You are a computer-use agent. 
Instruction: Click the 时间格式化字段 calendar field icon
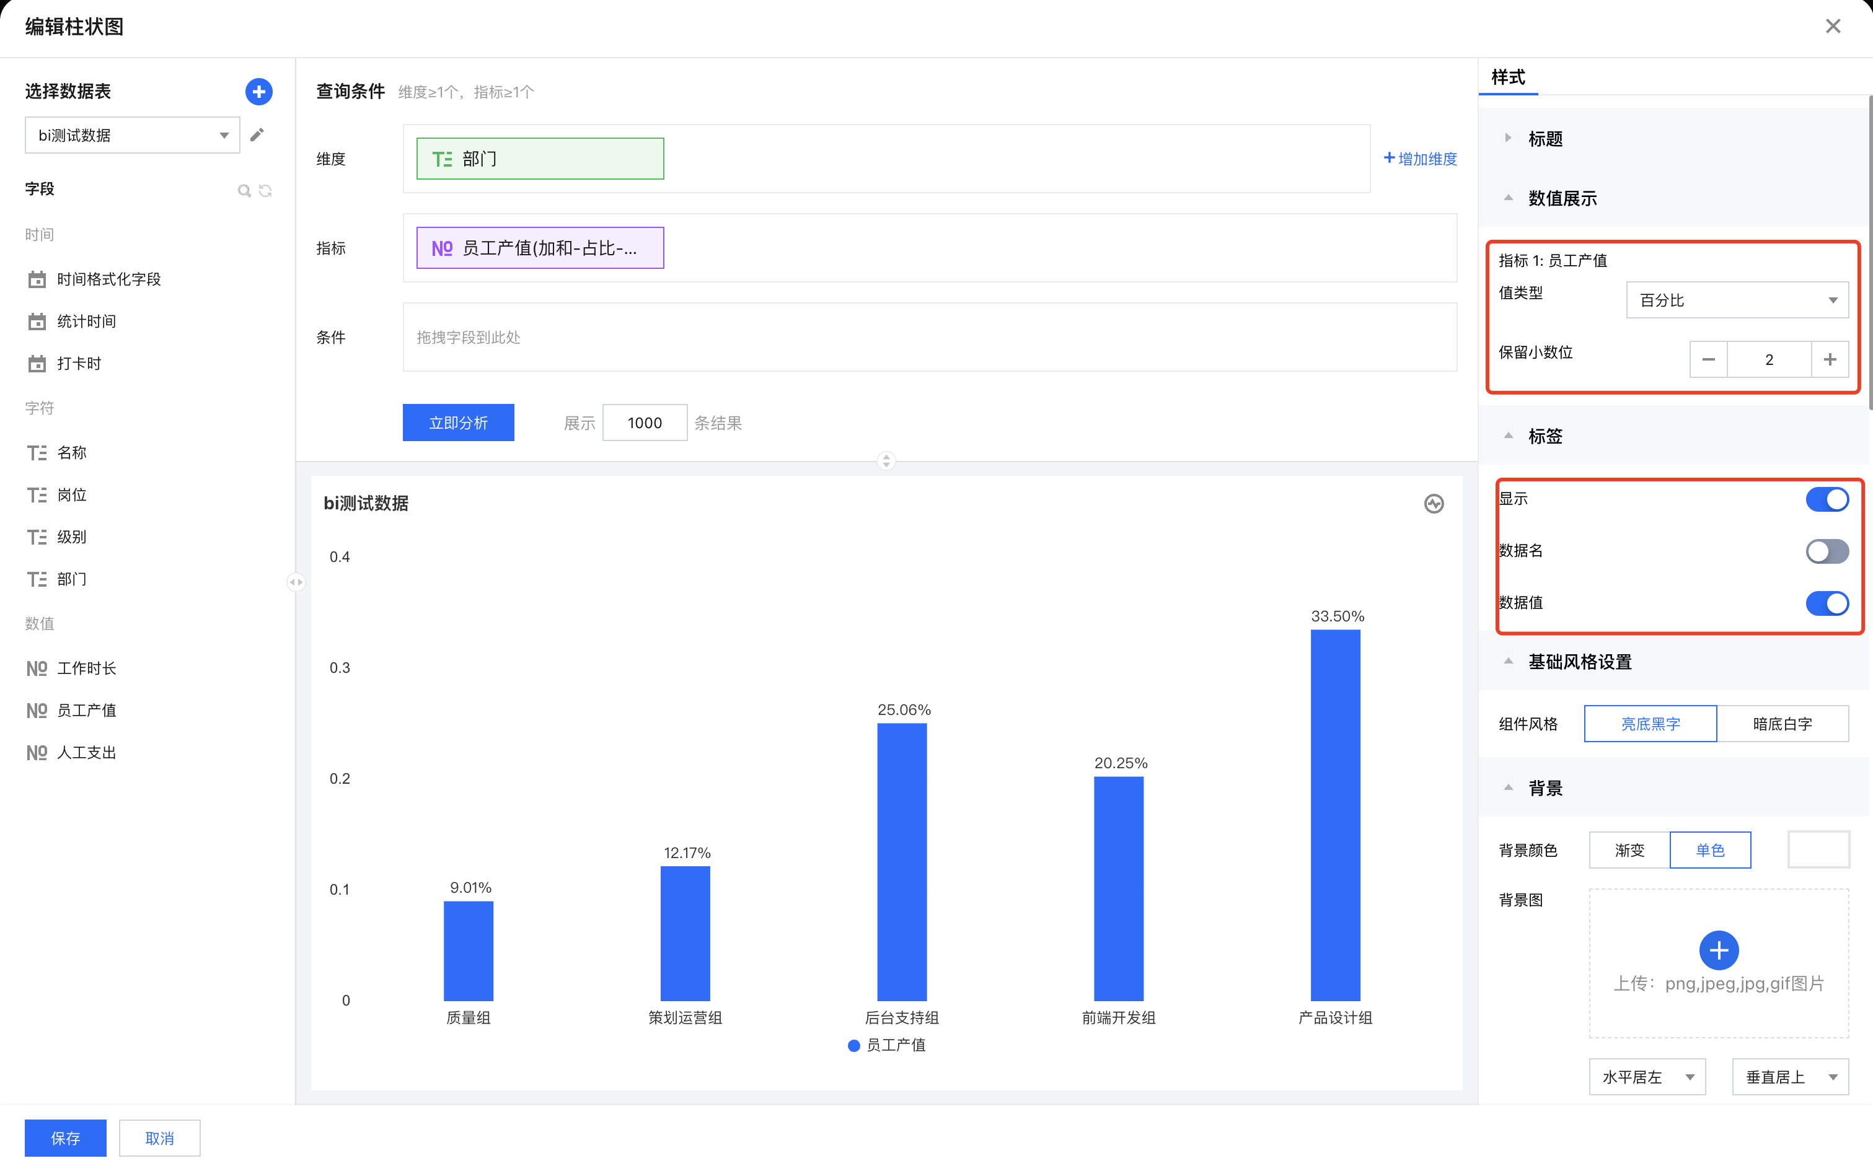pyautogui.click(x=37, y=279)
